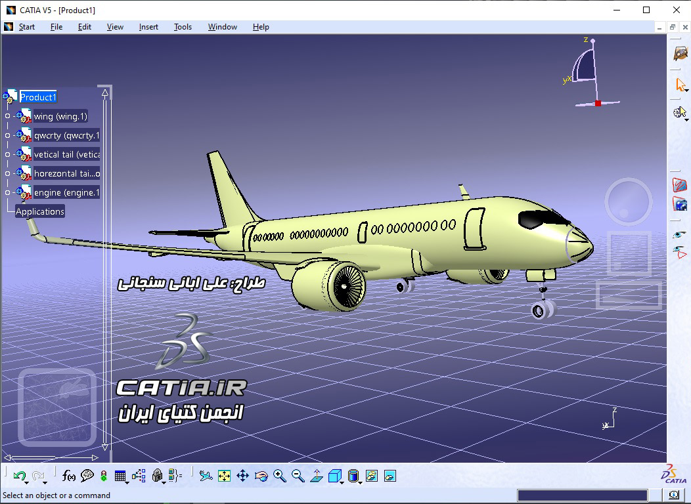Open the Window menu
The image size is (691, 504).
coord(223,27)
